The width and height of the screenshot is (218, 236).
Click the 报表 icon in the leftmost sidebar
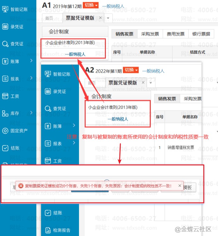coord(5,78)
